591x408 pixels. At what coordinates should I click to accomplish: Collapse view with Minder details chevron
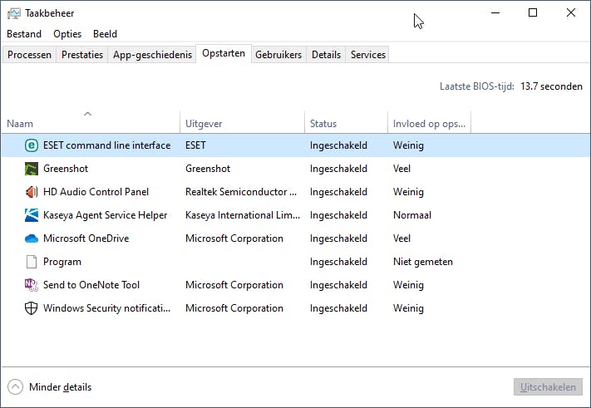coord(16,387)
